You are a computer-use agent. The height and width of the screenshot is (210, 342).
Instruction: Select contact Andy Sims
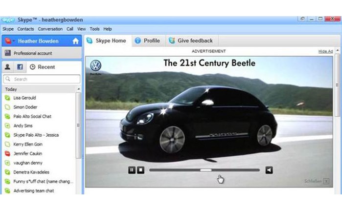pos(23,126)
